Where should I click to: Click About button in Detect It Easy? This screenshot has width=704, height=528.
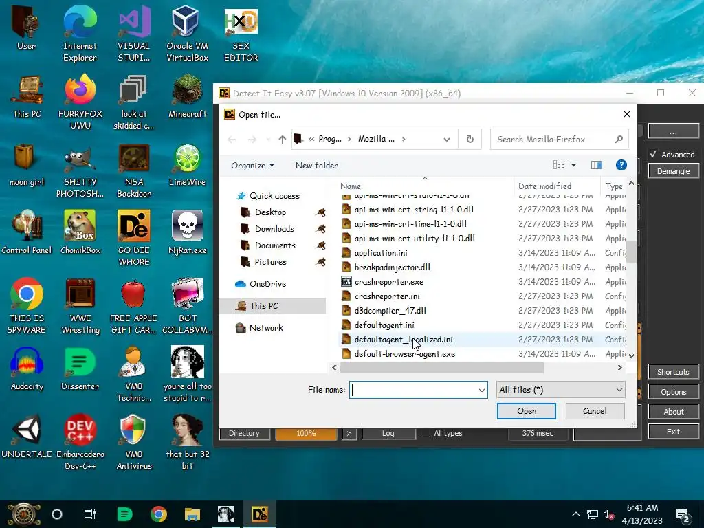click(674, 412)
